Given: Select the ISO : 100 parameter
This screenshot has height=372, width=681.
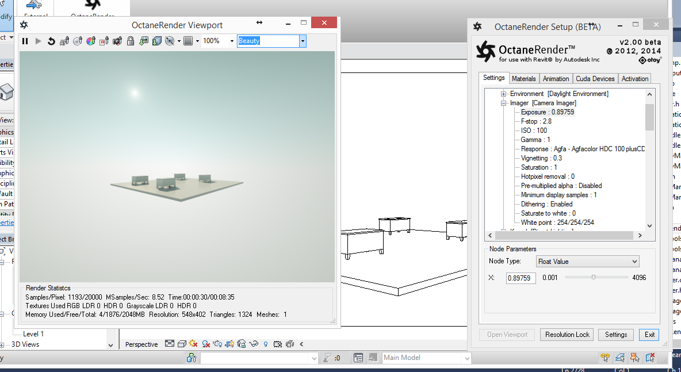Looking at the screenshot, I should click(x=534, y=130).
